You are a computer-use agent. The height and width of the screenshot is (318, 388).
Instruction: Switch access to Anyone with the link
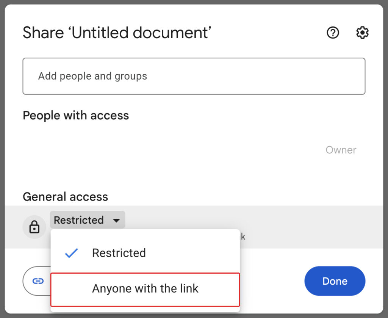[145, 288]
